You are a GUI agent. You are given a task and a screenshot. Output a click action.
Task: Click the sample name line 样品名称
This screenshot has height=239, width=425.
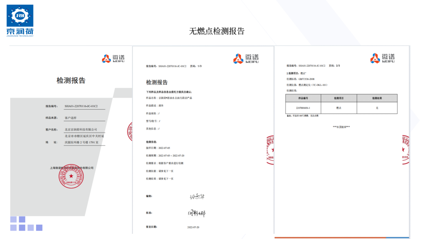pyautogui.click(x=169, y=98)
